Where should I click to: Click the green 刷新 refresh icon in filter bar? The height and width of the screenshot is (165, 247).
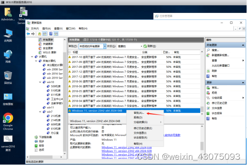tap(145, 46)
